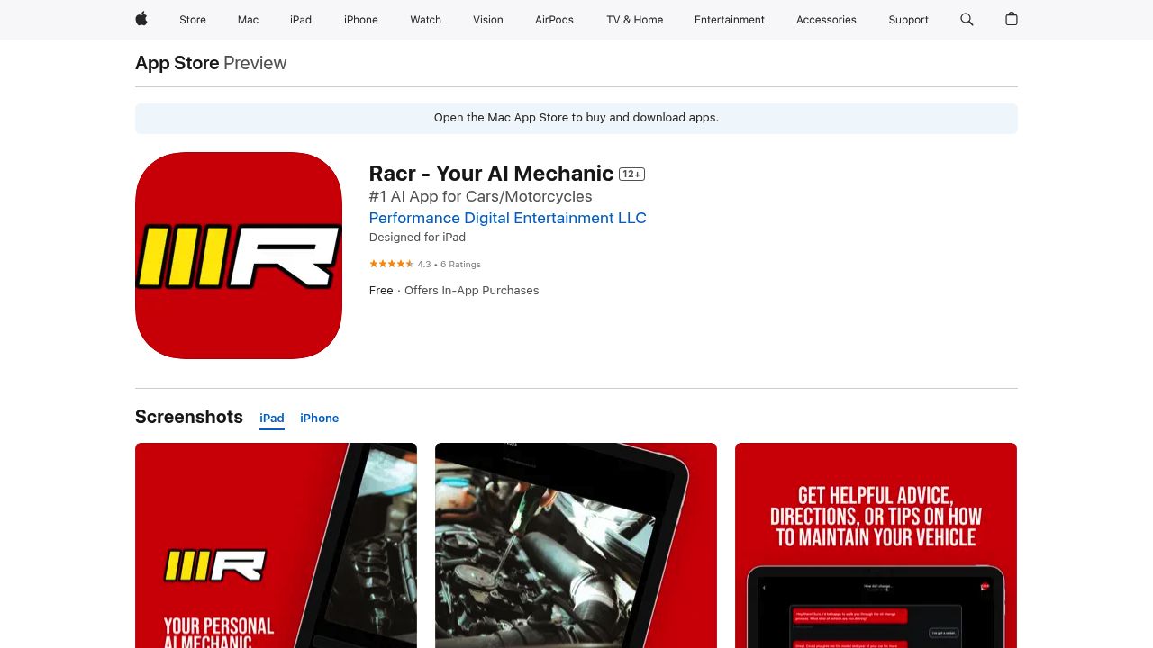1153x648 pixels.
Task: Click the Screenshots section heading
Action: click(189, 417)
